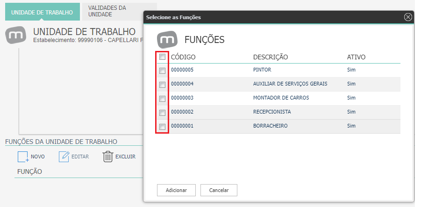Click the CÓDIGO column header

click(x=183, y=57)
